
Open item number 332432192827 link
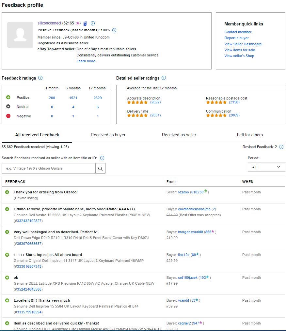tap(29, 221)
